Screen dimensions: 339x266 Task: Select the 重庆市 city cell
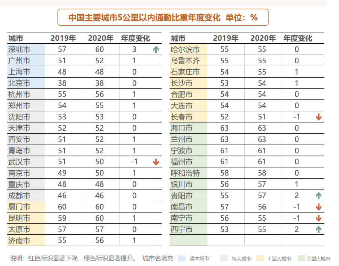tap(26, 184)
